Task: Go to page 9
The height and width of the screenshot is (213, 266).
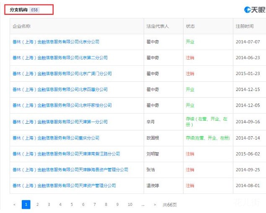Action: 117,205
